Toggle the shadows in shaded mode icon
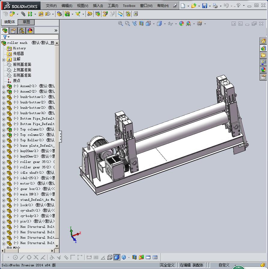This screenshot has width=268, height=269. click(124, 257)
